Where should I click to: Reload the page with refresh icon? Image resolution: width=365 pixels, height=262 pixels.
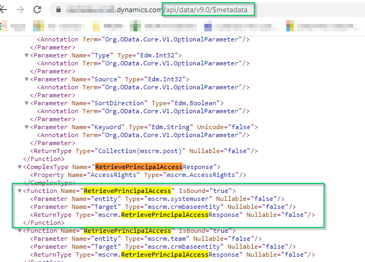(x=37, y=10)
